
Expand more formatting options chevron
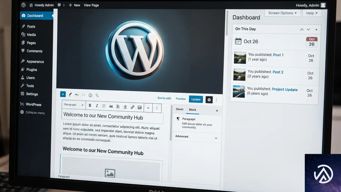[x=148, y=108]
